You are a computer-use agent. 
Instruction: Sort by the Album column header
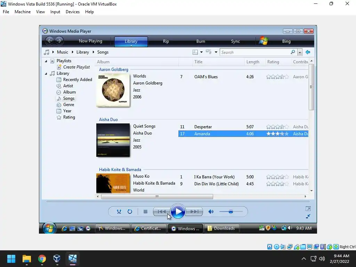(x=103, y=62)
